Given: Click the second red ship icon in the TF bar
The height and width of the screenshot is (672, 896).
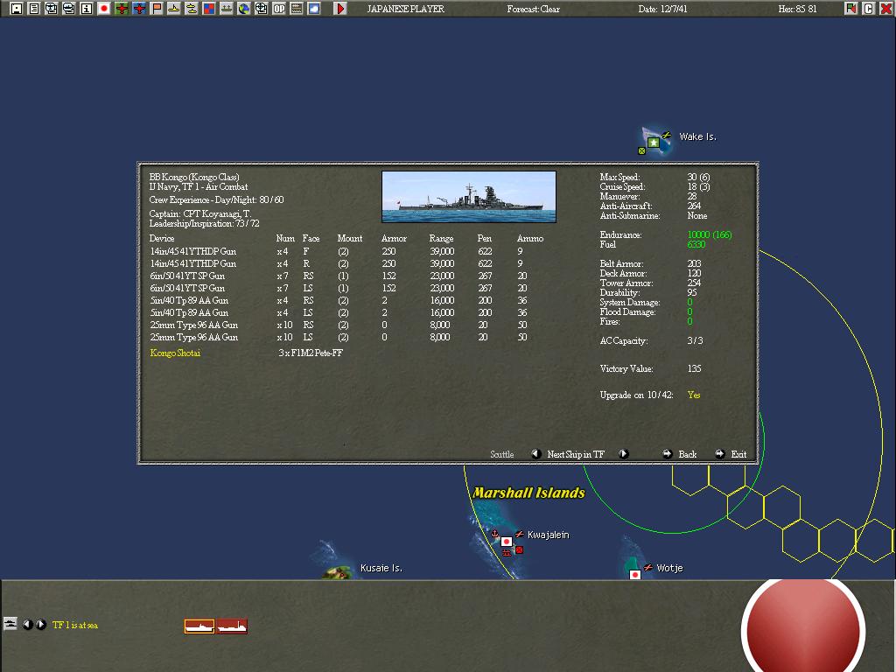Looking at the screenshot, I should pos(232,626).
